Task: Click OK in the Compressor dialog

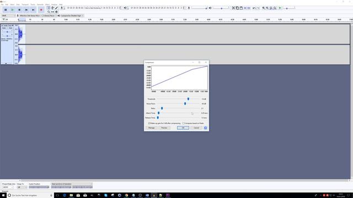Action: 183,128
